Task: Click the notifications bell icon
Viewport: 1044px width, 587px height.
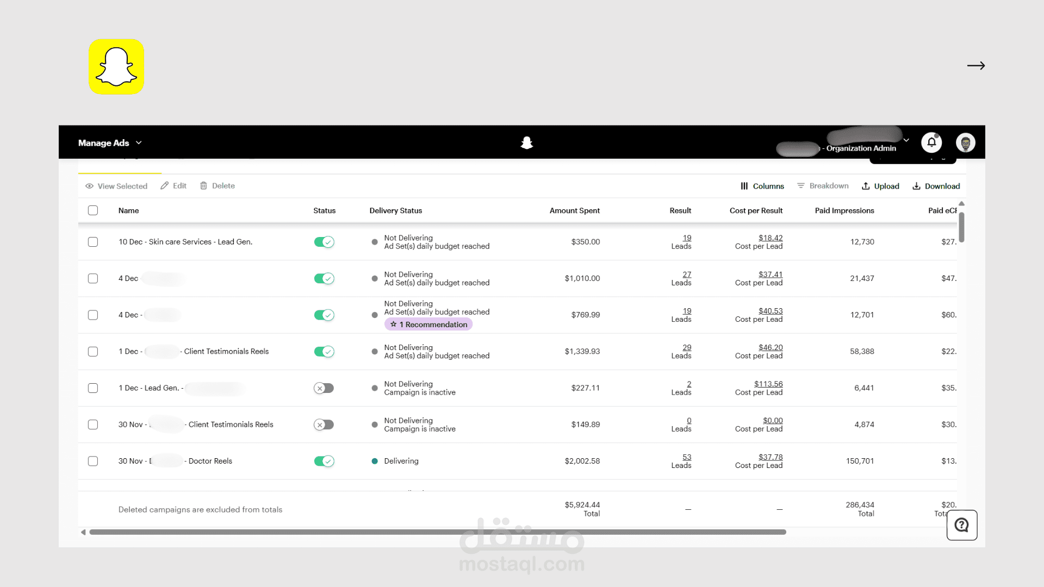Action: tap(931, 142)
